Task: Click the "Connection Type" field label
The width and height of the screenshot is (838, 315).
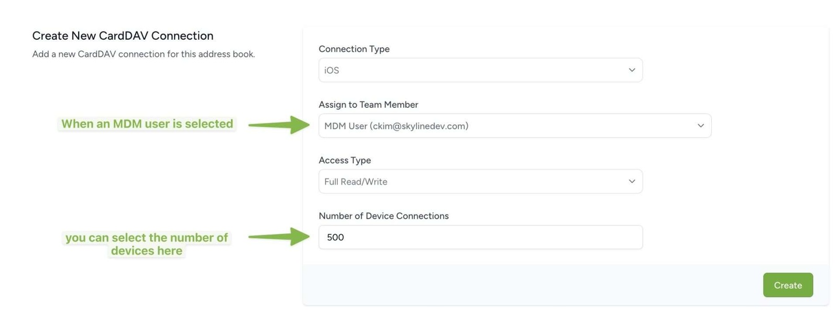Action: (354, 49)
